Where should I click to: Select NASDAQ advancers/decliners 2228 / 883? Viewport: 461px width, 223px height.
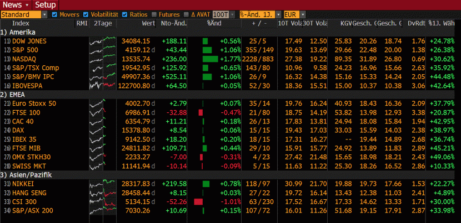click(258, 59)
